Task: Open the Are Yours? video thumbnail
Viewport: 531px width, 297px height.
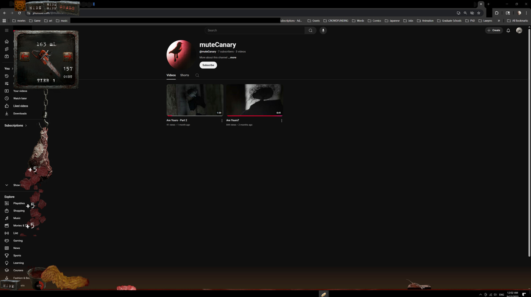Action: (x=254, y=100)
